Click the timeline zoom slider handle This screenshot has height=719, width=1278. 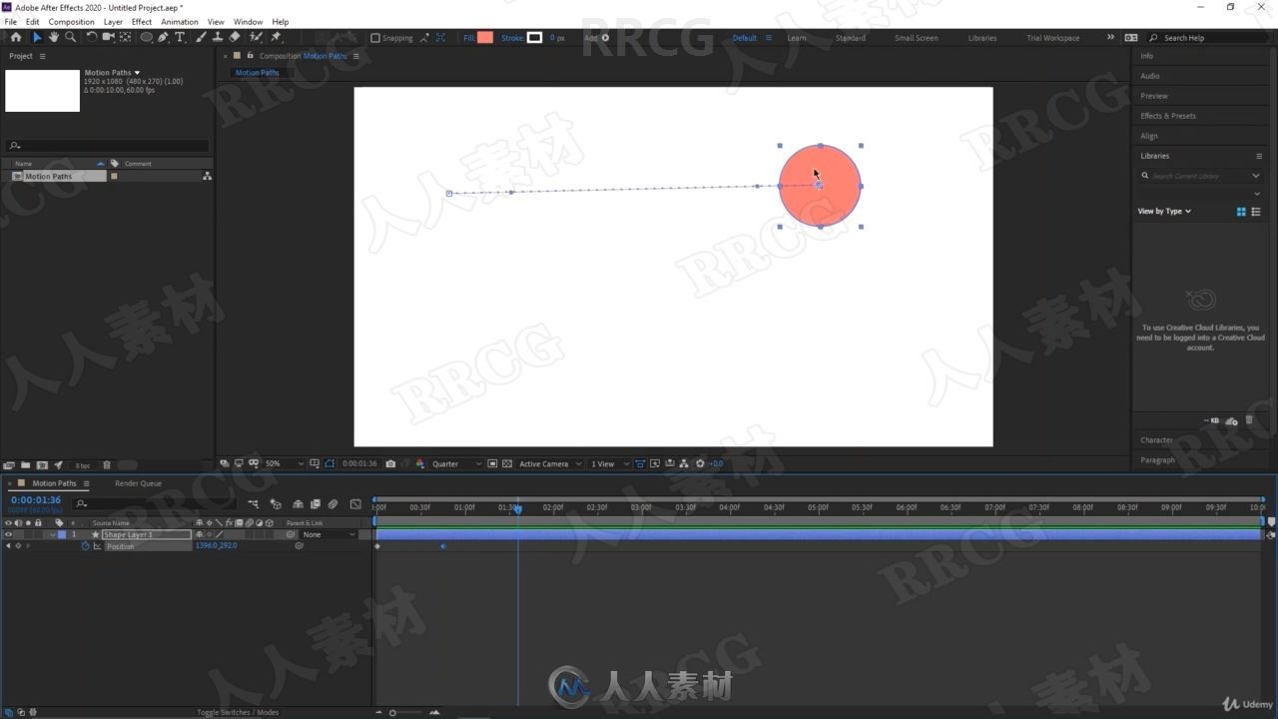pyautogui.click(x=392, y=712)
